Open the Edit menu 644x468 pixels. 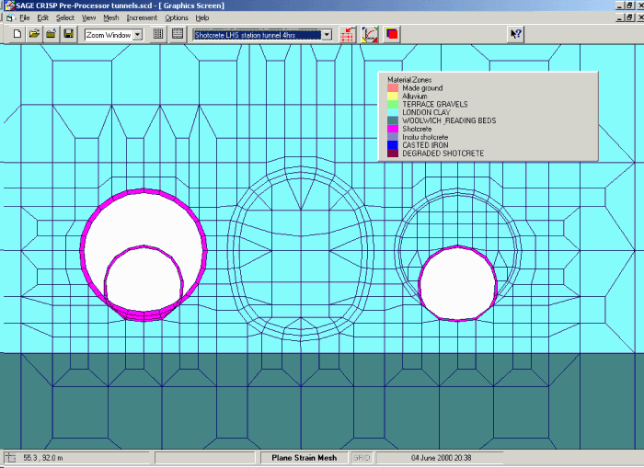42,18
